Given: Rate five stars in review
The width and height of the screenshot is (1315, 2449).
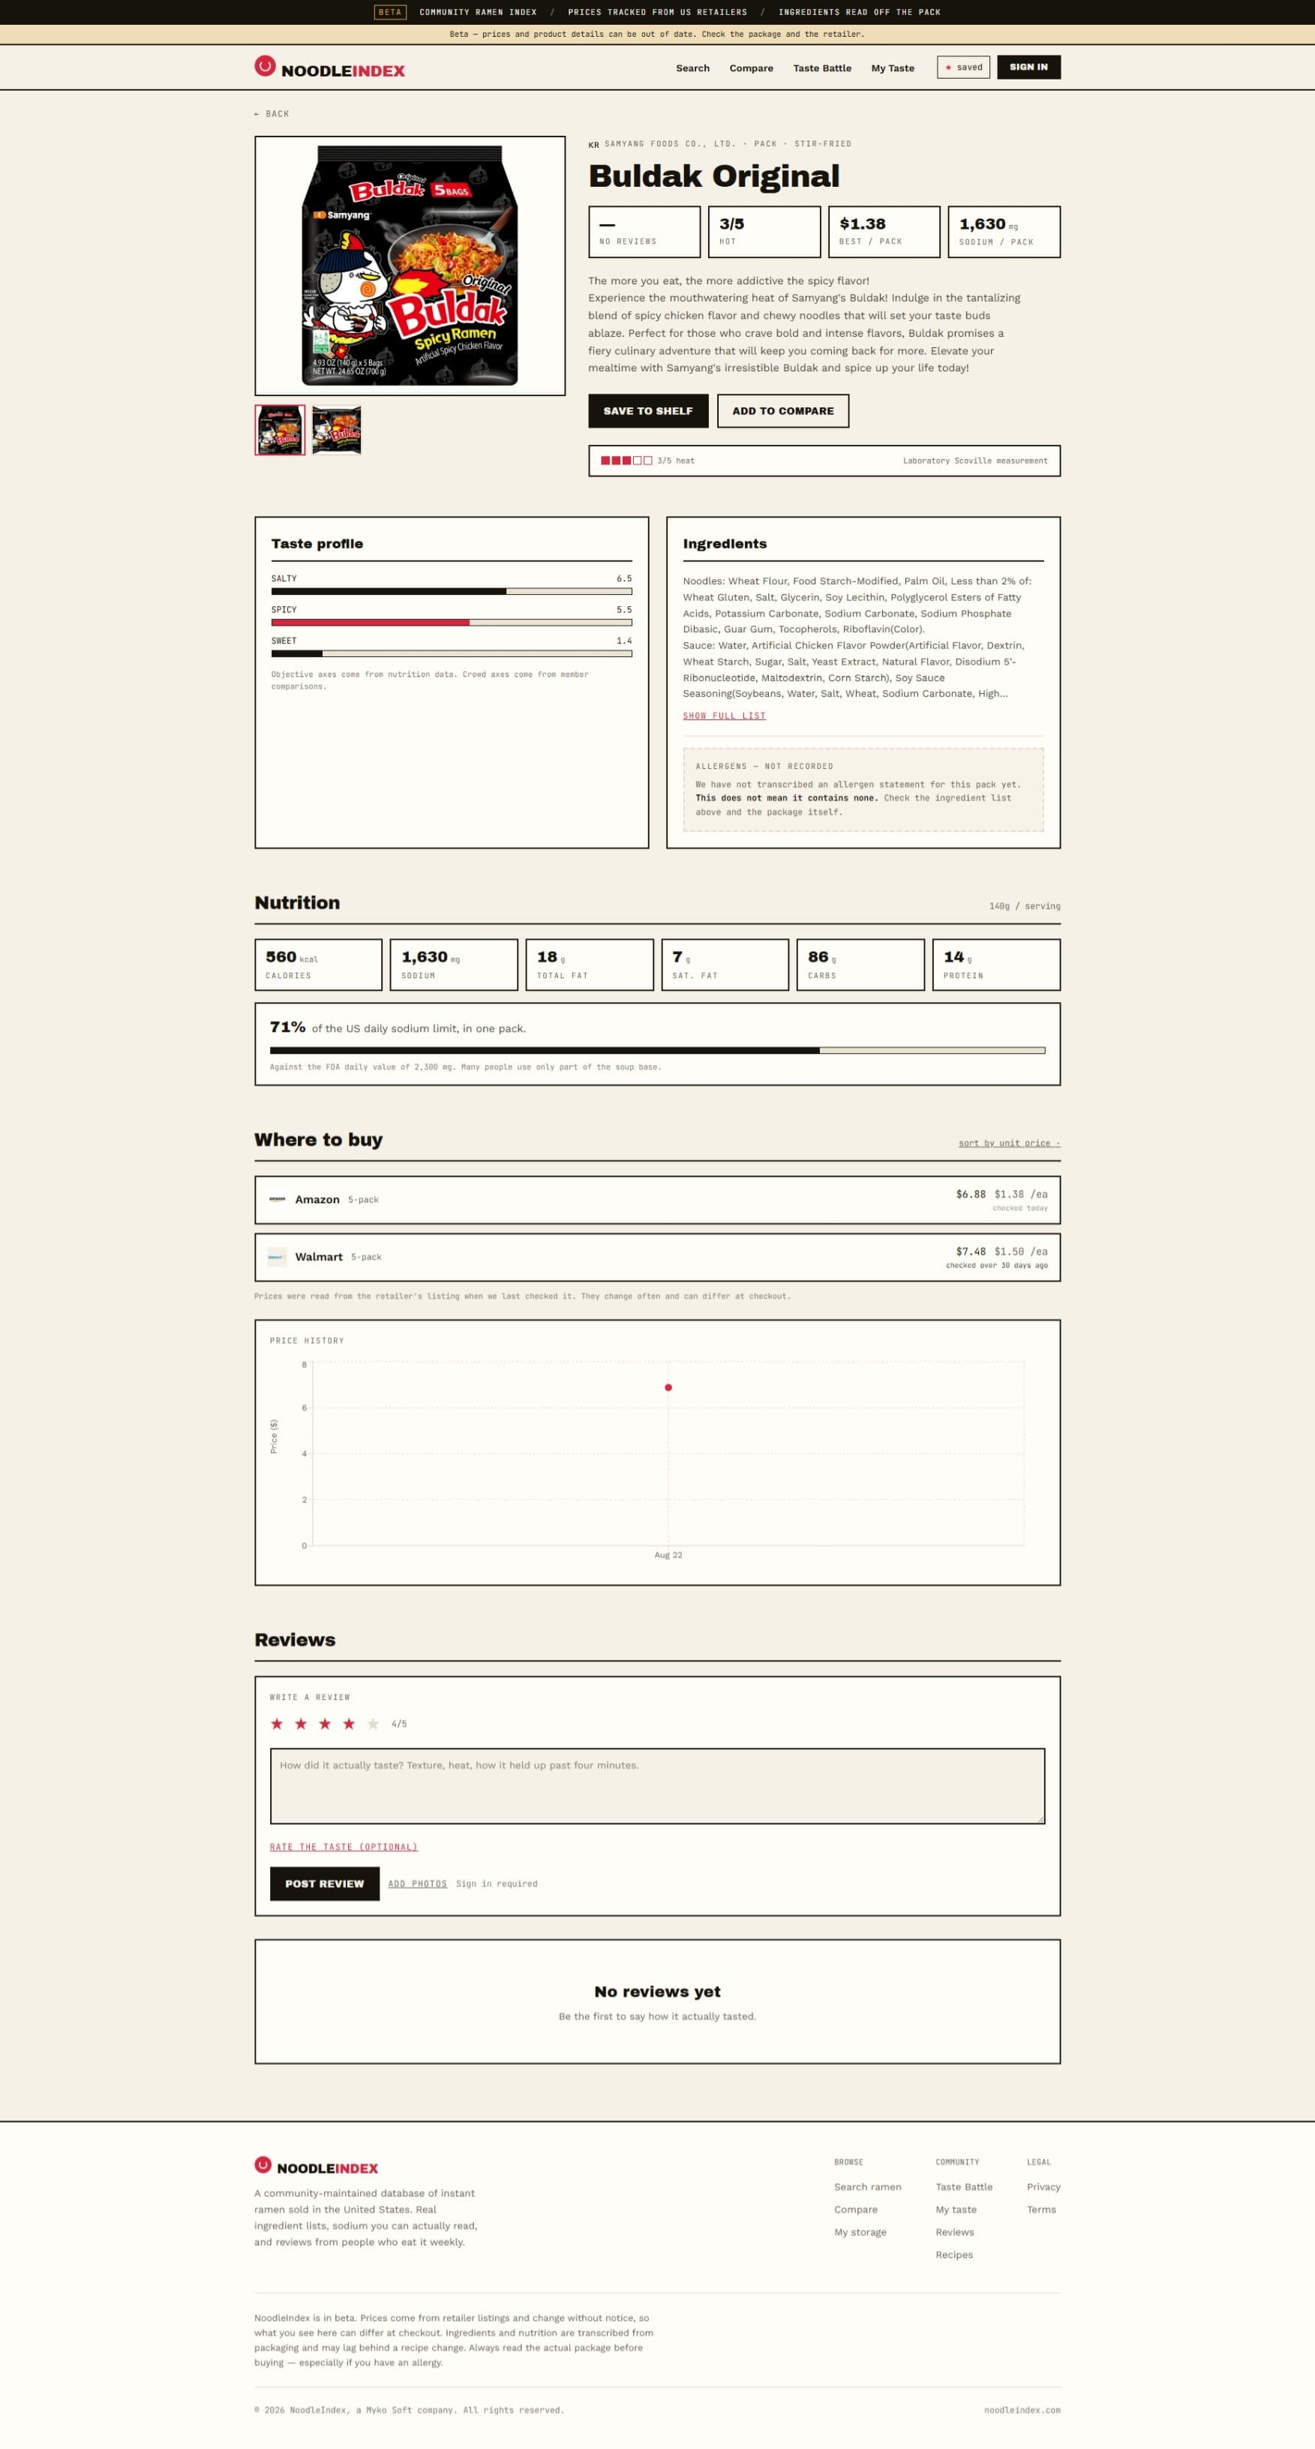Looking at the screenshot, I should pyautogui.click(x=373, y=1724).
